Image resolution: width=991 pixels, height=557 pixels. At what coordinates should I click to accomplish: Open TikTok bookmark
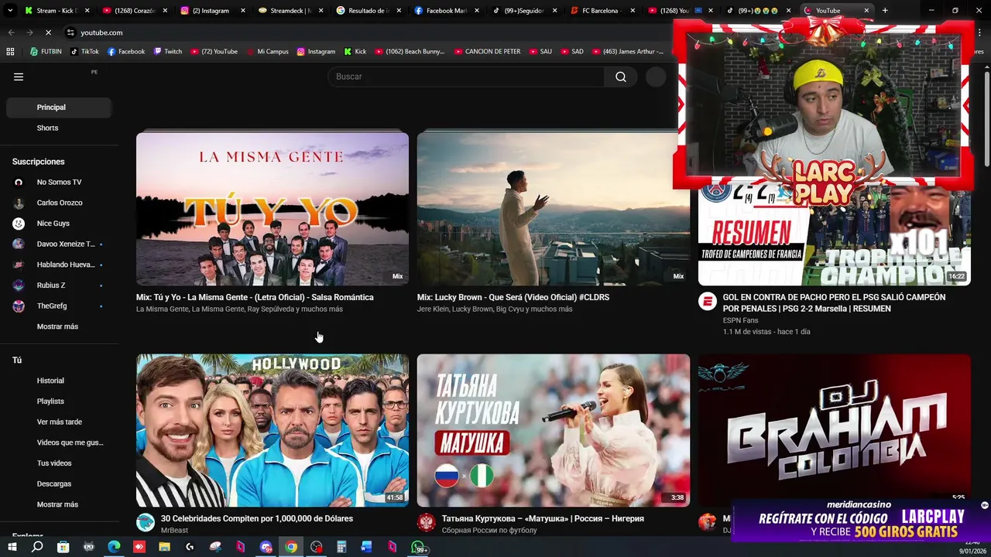[84, 52]
